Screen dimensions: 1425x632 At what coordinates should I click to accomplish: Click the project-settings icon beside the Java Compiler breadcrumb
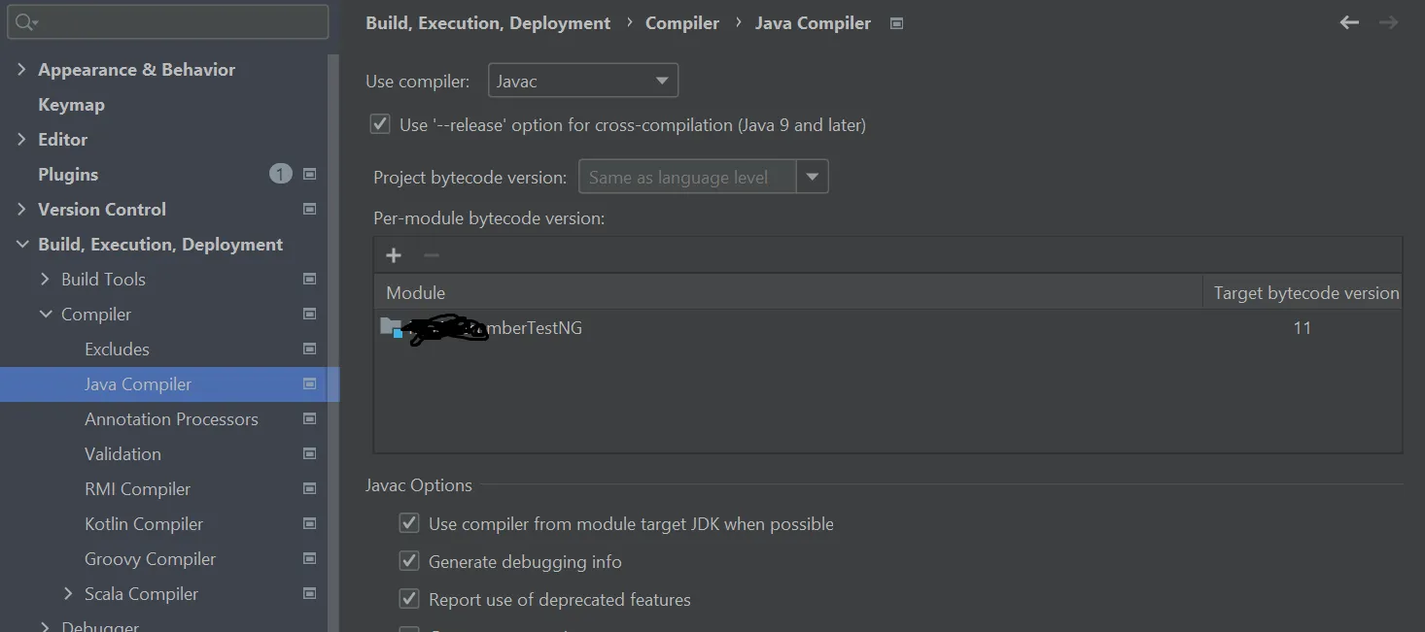(897, 23)
